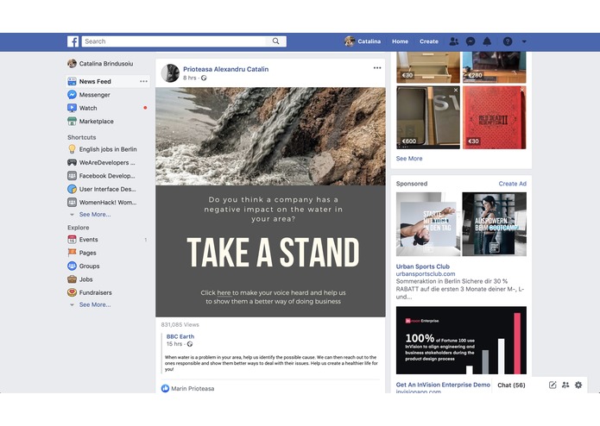Image resolution: width=600 pixels, height=426 pixels.
Task: Click Create Ad link
Action: point(512,184)
